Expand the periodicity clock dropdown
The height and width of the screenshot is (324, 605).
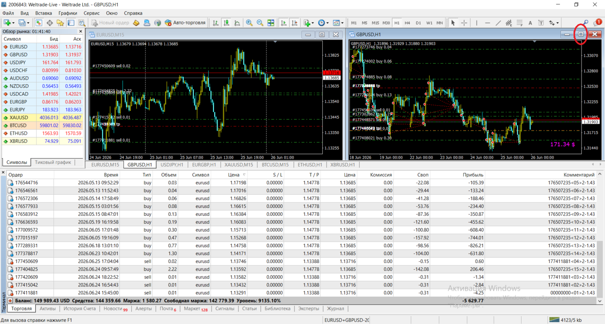tap(327, 22)
